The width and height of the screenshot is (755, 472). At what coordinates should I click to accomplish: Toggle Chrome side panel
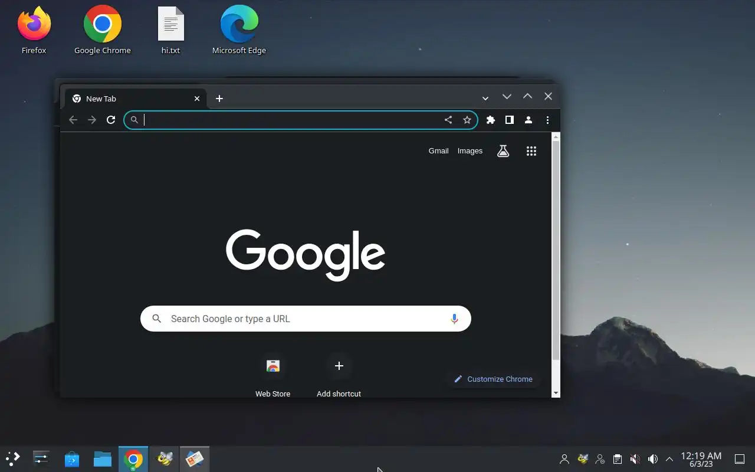[509, 120]
